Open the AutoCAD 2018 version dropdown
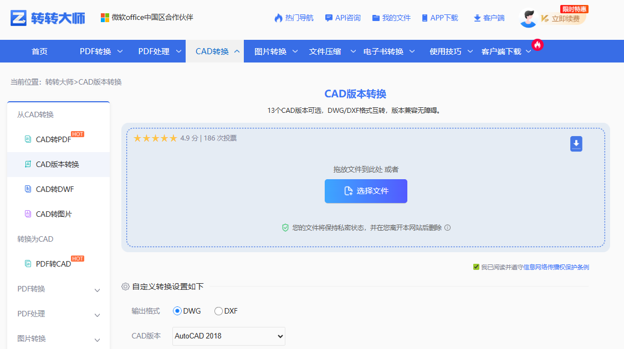The image size is (624, 349). pos(228,336)
